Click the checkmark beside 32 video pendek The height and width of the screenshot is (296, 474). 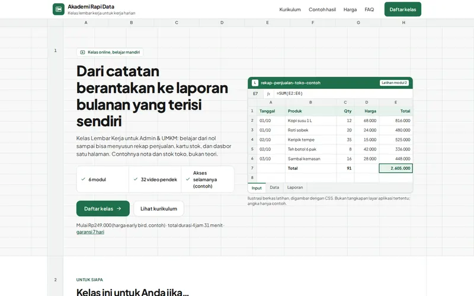click(136, 179)
